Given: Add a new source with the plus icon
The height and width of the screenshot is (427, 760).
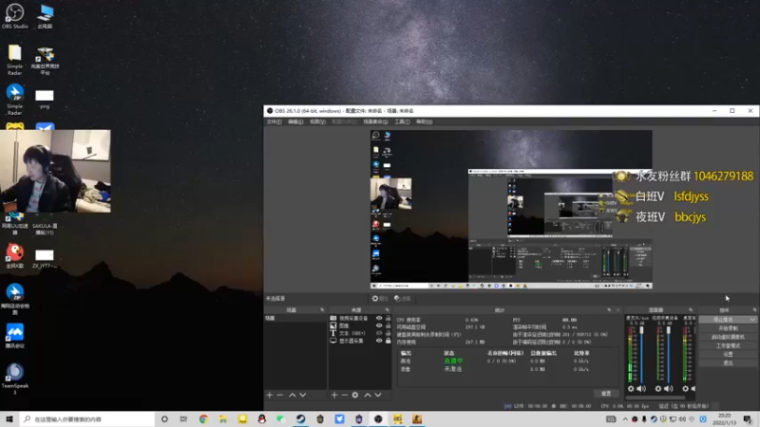Looking at the screenshot, I should [x=334, y=395].
